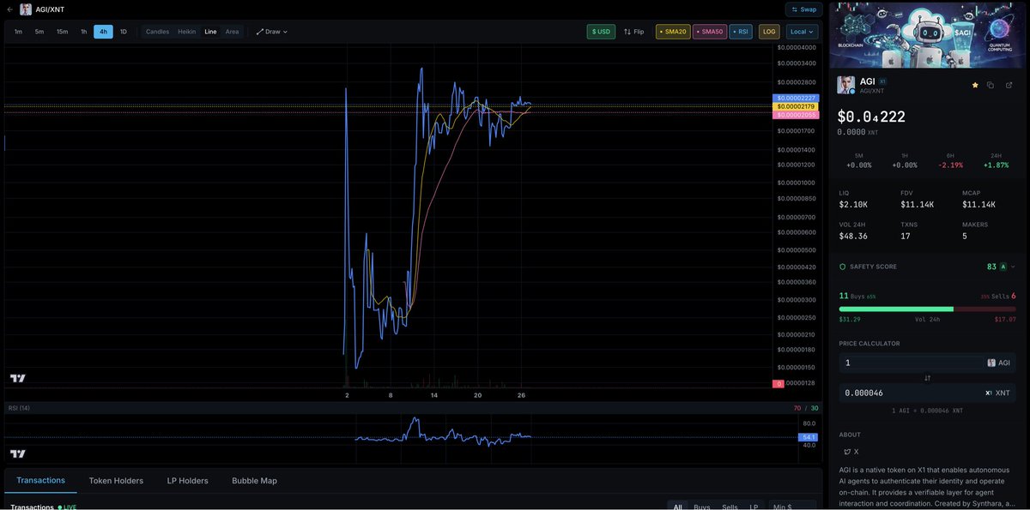Click the Safety Score shield icon

coord(843,267)
